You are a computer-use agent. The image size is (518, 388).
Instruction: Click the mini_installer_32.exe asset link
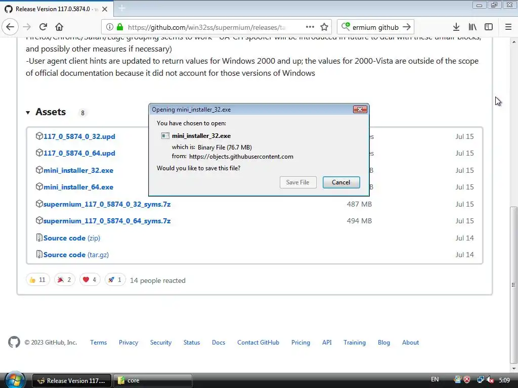coord(78,170)
